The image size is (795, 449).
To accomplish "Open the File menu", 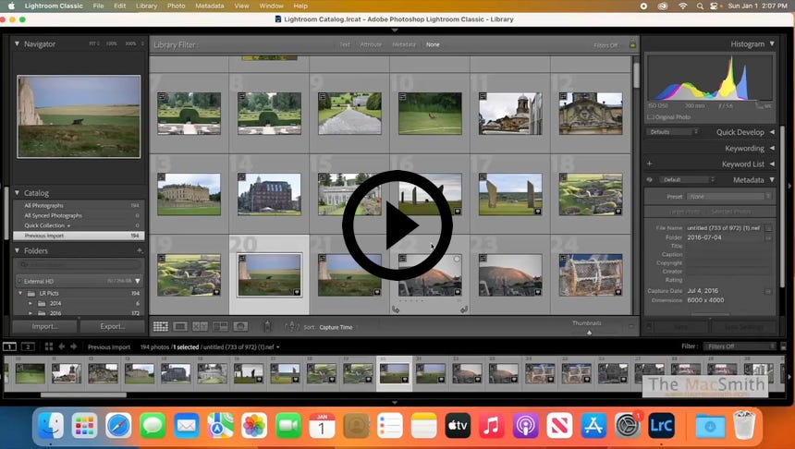I will [98, 6].
